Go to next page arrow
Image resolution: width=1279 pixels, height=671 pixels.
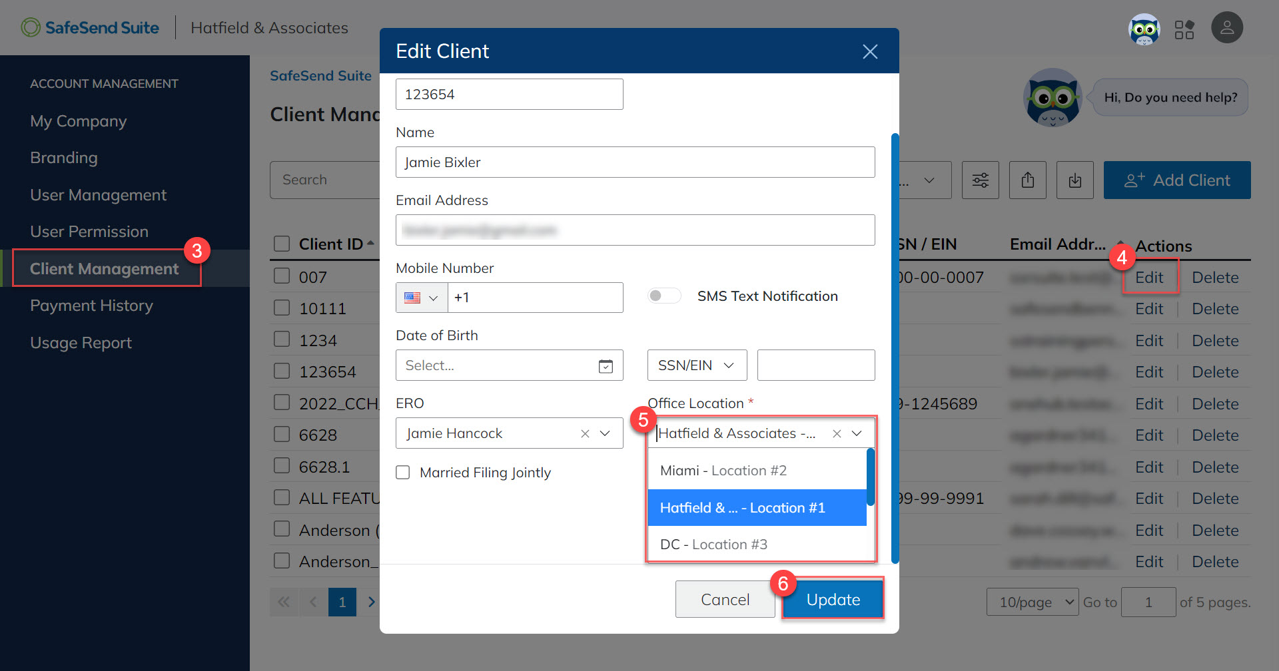[371, 602]
